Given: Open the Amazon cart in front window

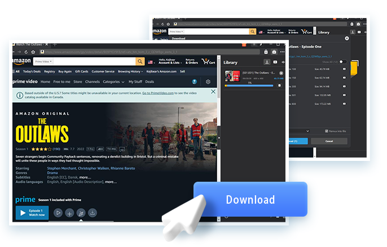Looking at the screenshot, I should (x=208, y=61).
